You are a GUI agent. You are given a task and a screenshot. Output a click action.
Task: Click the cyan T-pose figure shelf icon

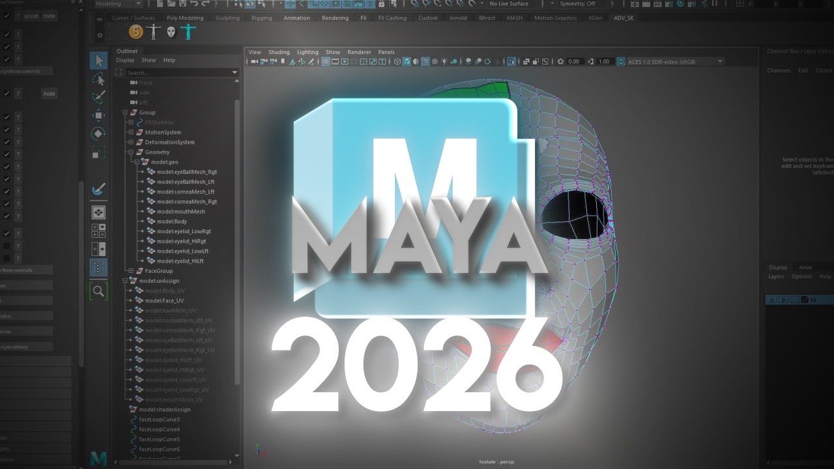pos(188,31)
